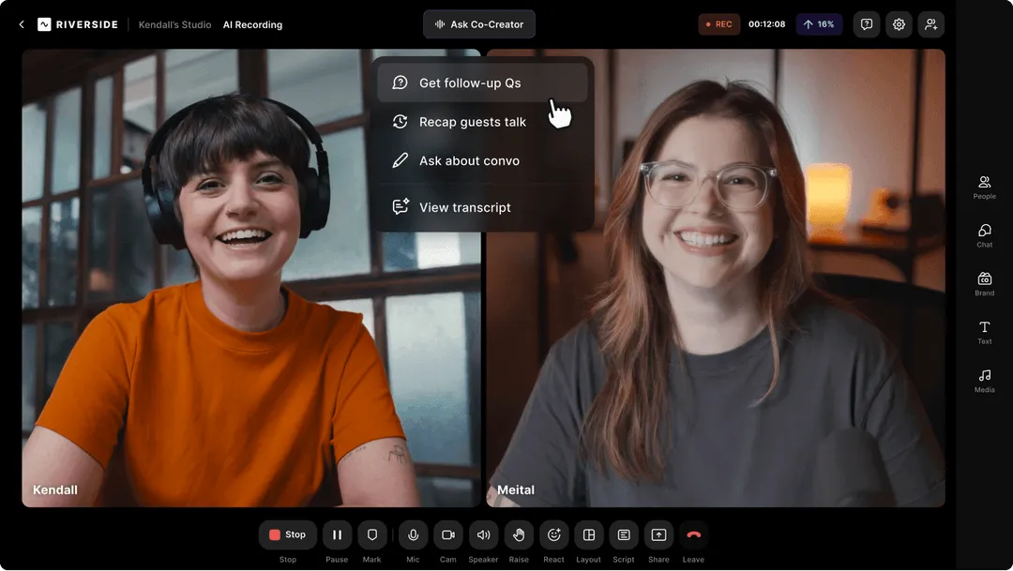Open the Script panel
Screen dimensions: 1013x571
click(624, 534)
